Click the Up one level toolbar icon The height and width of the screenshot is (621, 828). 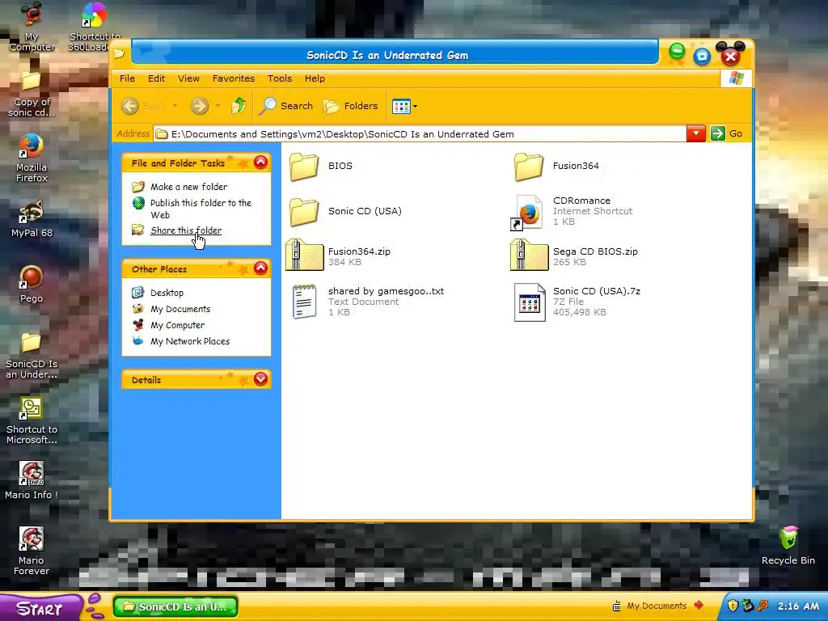[x=239, y=106]
